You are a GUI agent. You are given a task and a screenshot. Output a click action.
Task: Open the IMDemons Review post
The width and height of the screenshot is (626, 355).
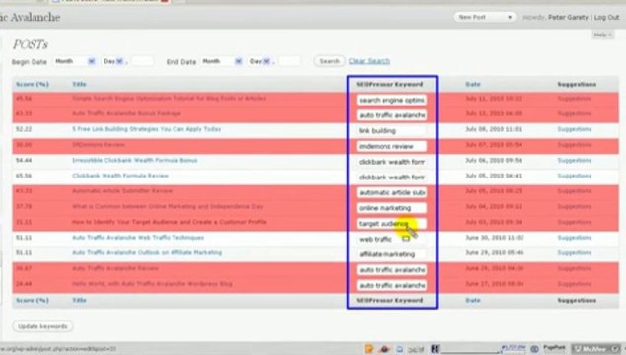coord(99,145)
